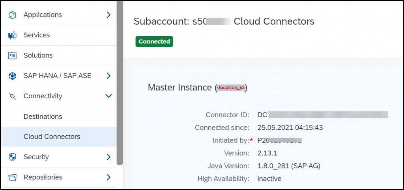
Task: Expand the Applications chevron
Action: [x=108, y=15]
